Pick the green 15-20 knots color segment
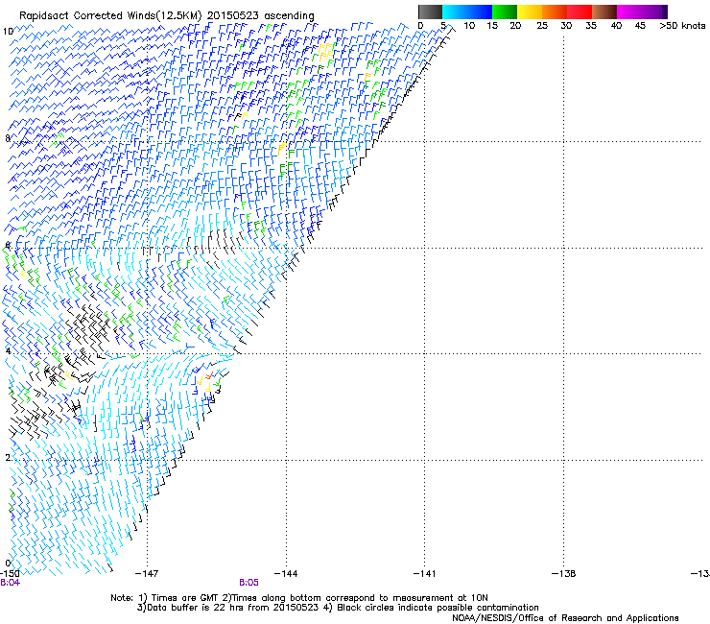The width and height of the screenshot is (710, 624). coord(505,12)
